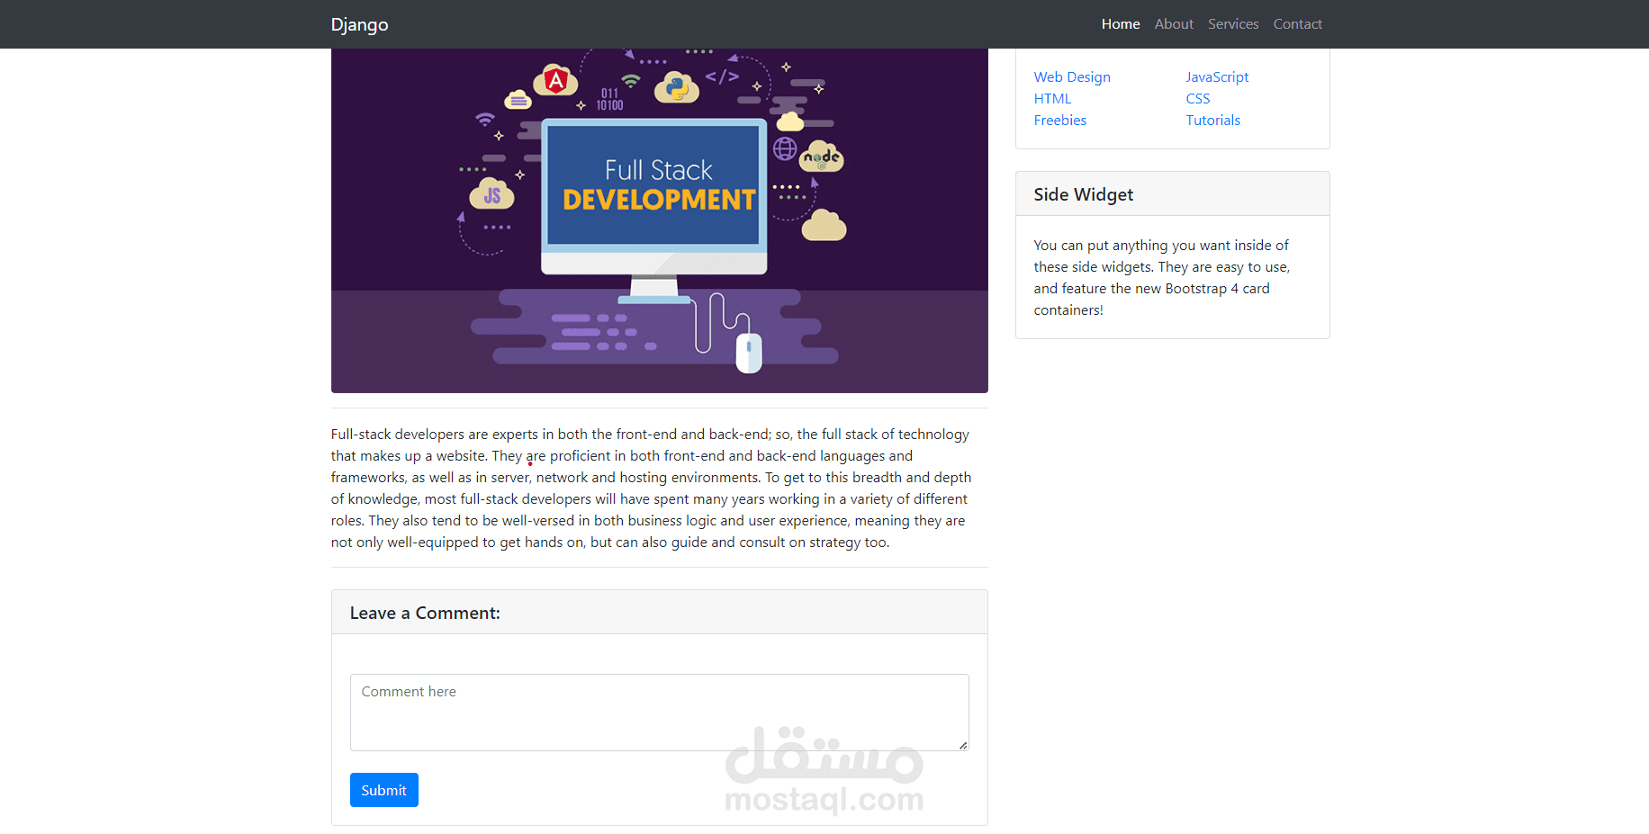Navigate to the Contact page
This screenshot has width=1649, height=834.
[1297, 24]
